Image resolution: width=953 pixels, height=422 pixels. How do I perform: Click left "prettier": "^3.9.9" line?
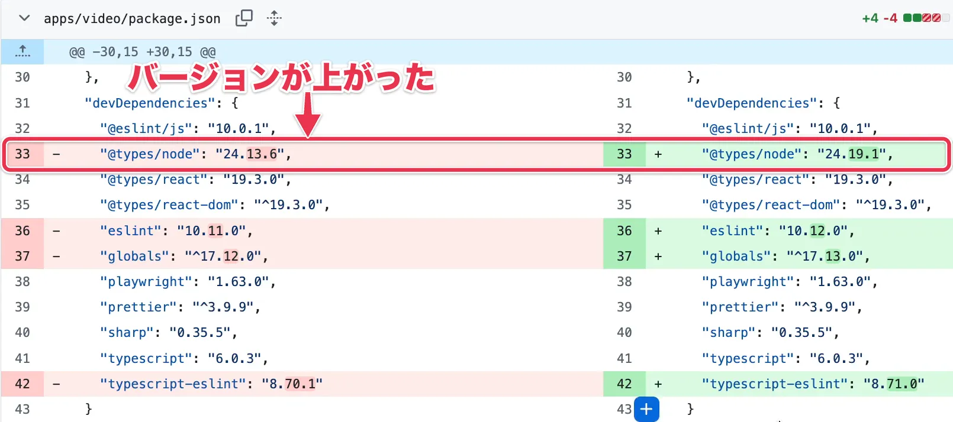tap(180, 307)
